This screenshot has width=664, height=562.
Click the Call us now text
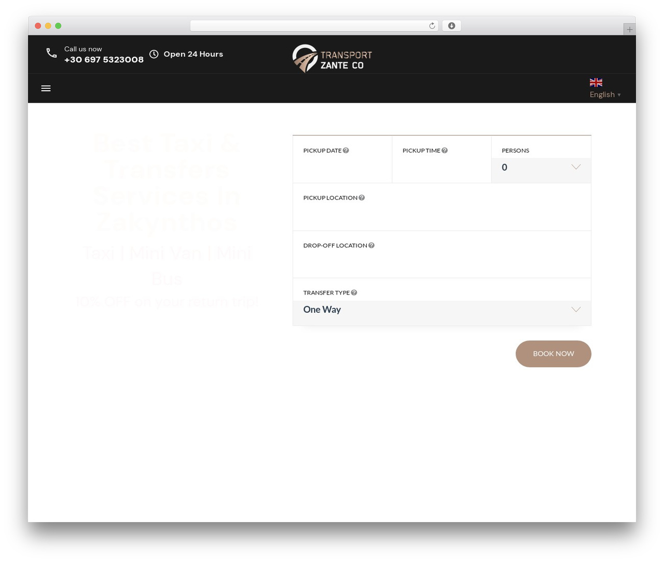point(83,49)
